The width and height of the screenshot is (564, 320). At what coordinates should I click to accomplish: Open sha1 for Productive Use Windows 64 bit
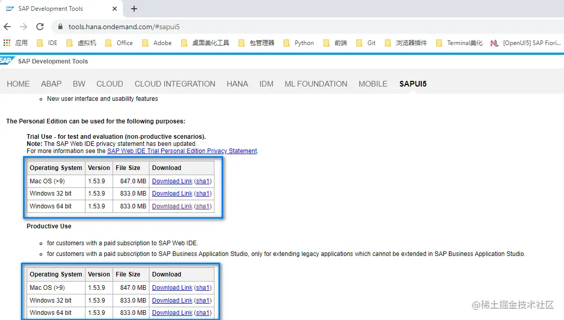click(203, 312)
